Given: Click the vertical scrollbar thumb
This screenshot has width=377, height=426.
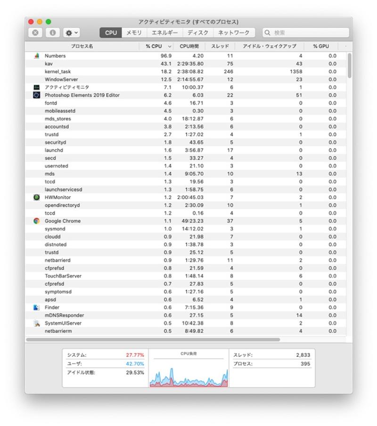Looking at the screenshot, I should (350, 65).
